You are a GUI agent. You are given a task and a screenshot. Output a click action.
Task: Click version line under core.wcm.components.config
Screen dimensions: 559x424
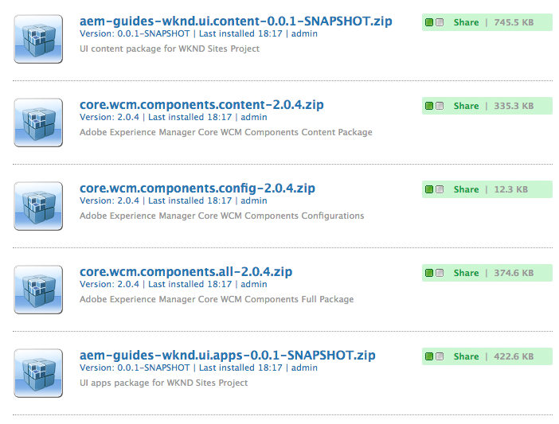coord(174,200)
